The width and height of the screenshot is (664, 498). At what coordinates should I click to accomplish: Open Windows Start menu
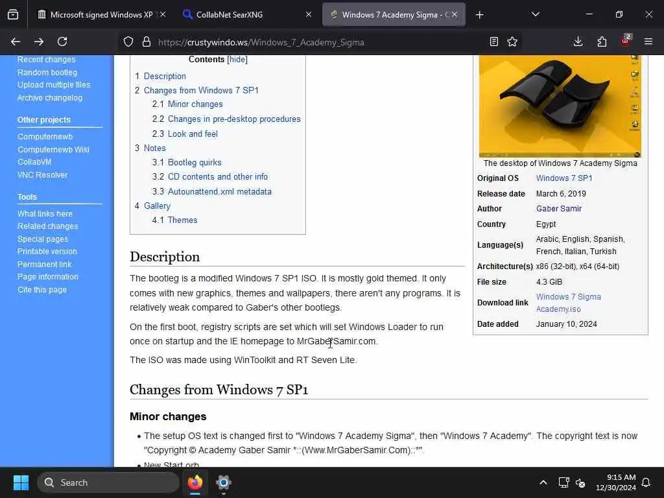click(21, 482)
